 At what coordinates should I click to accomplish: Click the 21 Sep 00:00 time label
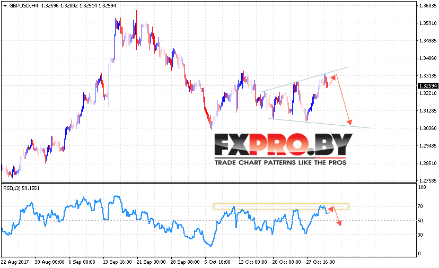[151, 262]
